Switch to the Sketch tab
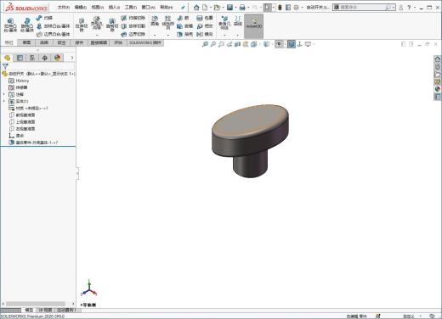The image size is (442, 319). pos(26,42)
